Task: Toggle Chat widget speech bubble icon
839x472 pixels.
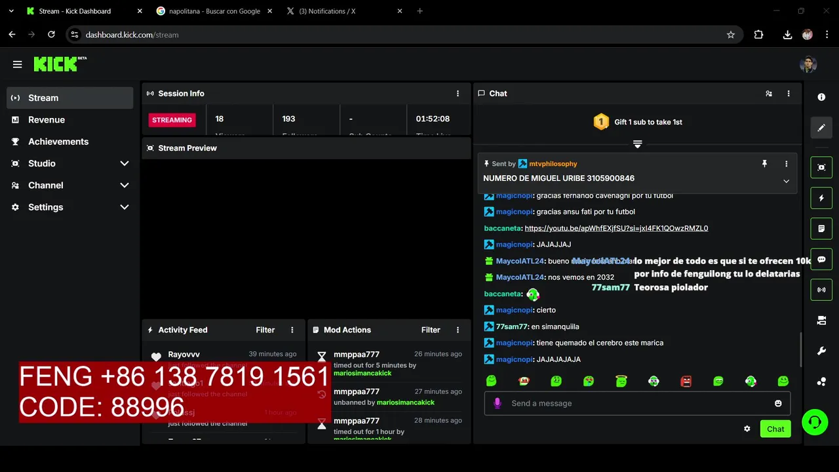Action: tap(821, 260)
